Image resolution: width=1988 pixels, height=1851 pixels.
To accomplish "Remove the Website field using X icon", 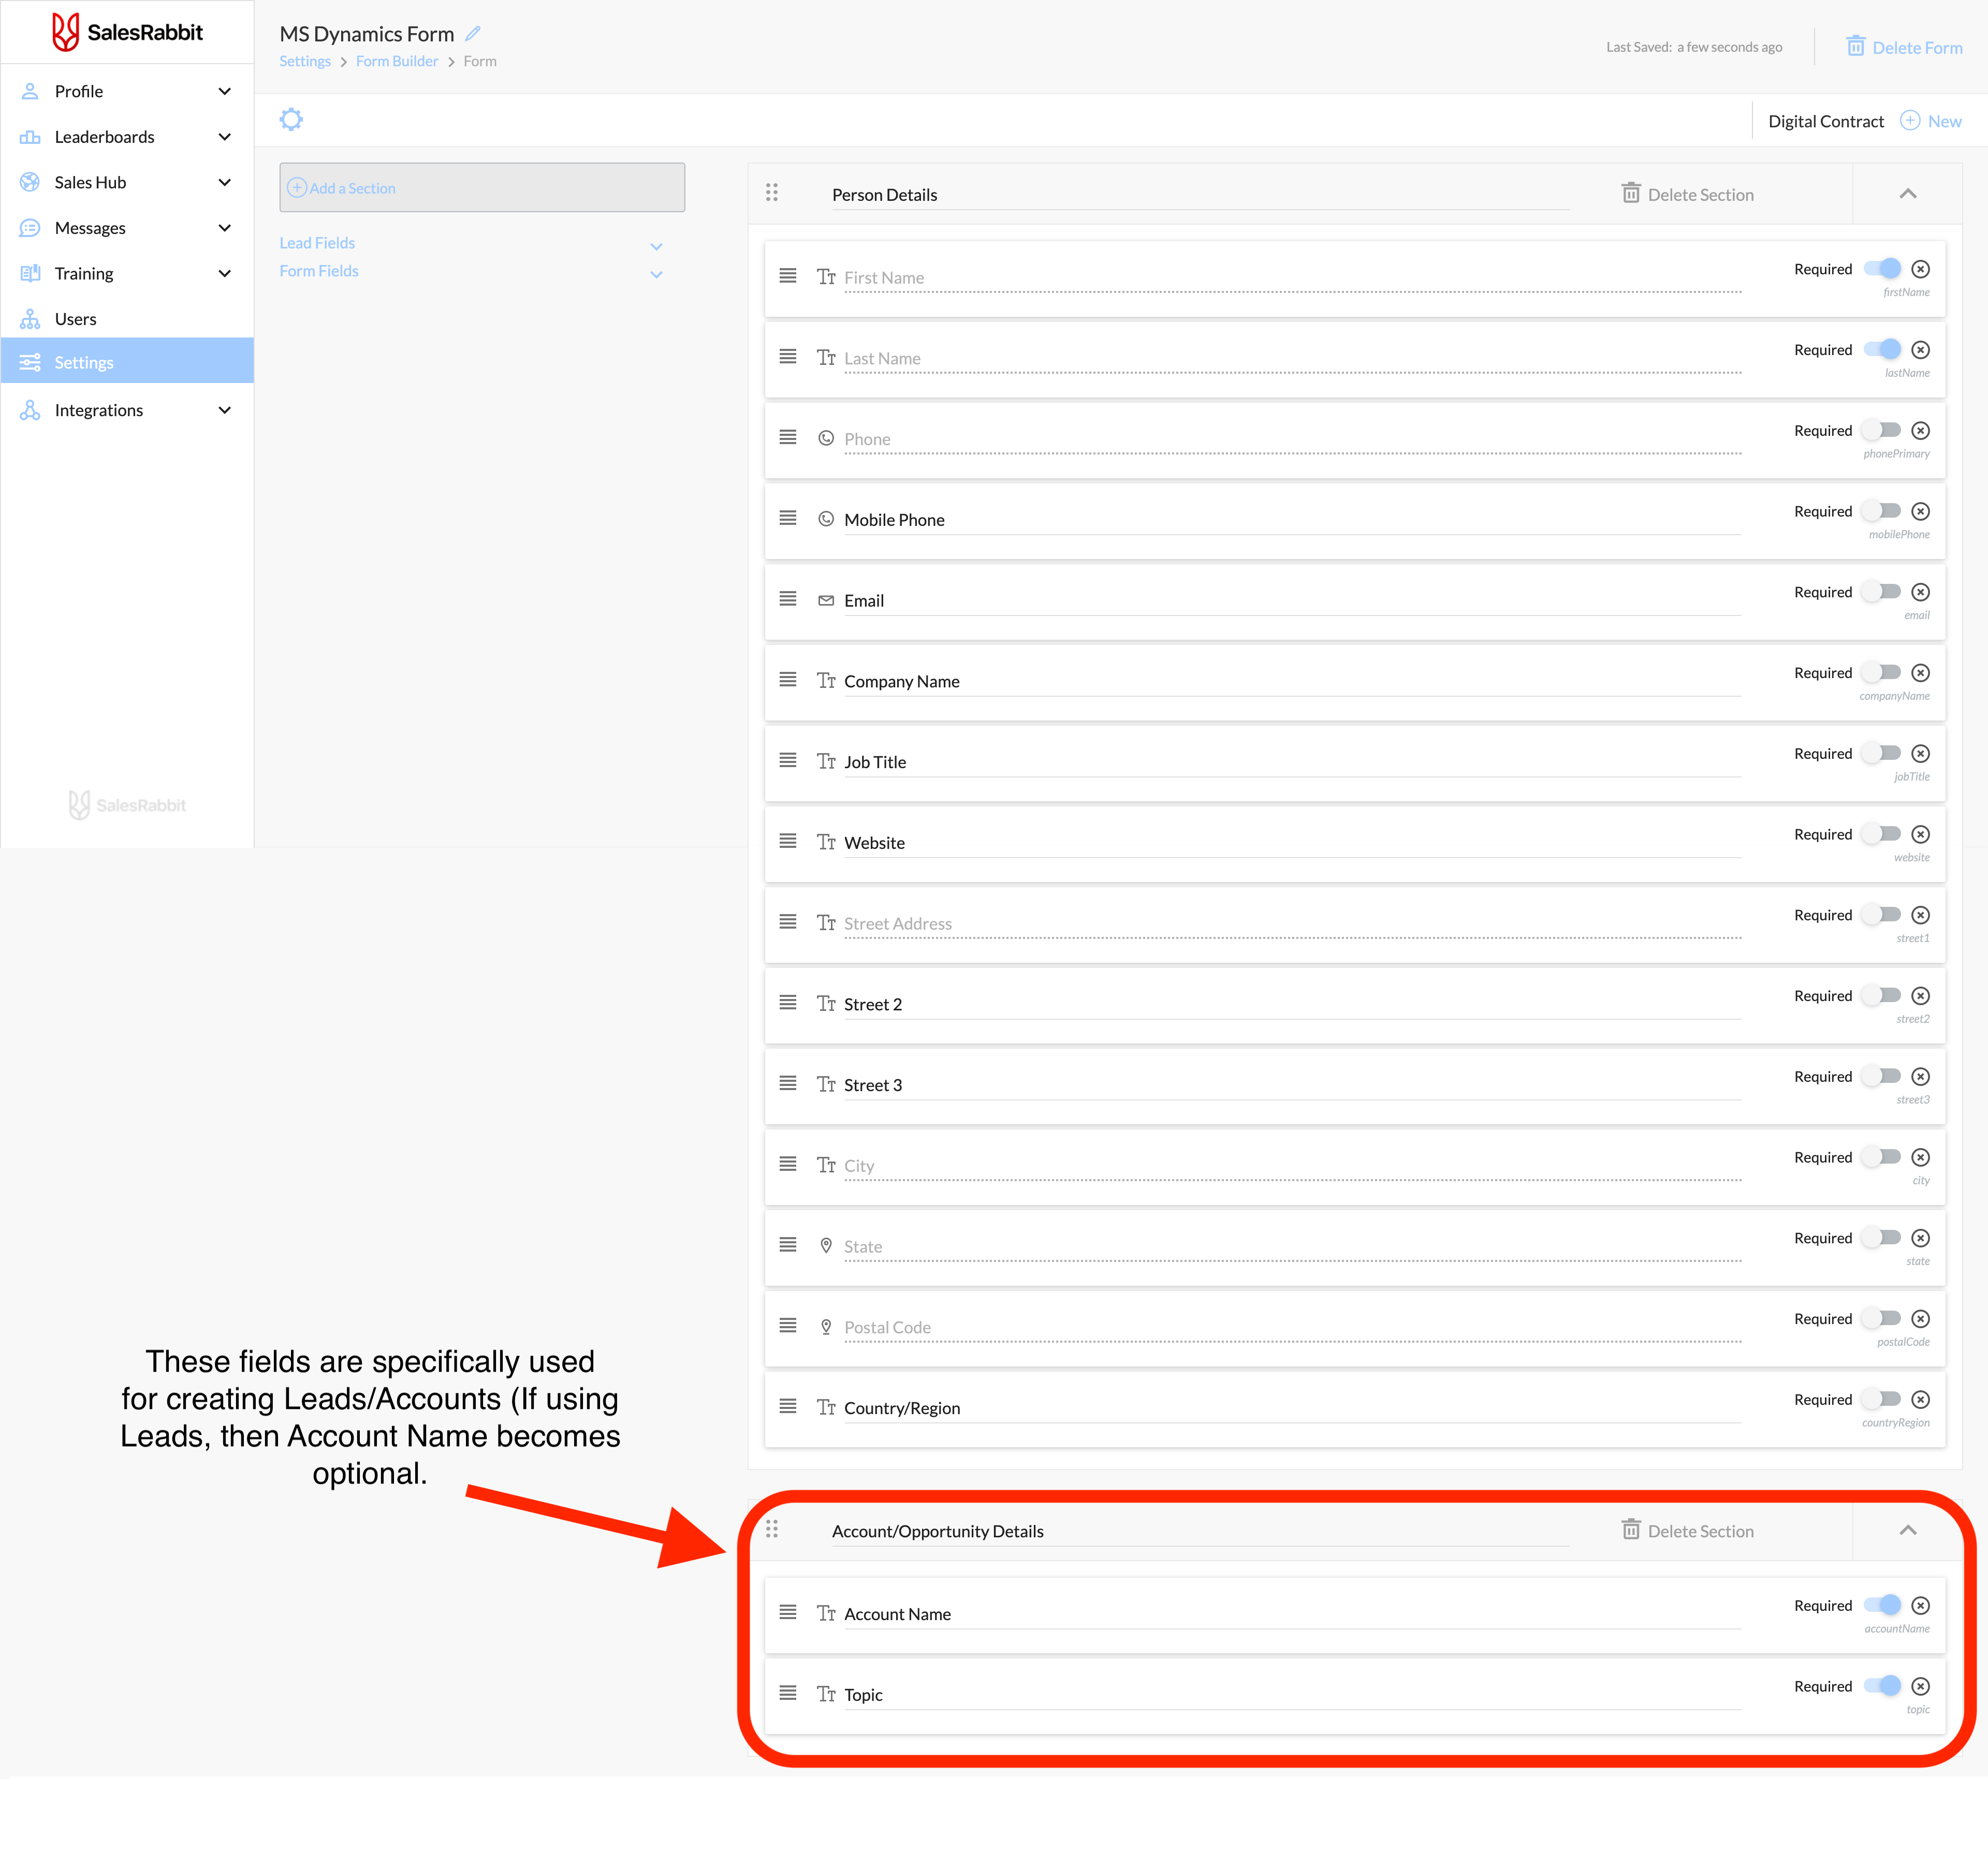I will (1920, 834).
